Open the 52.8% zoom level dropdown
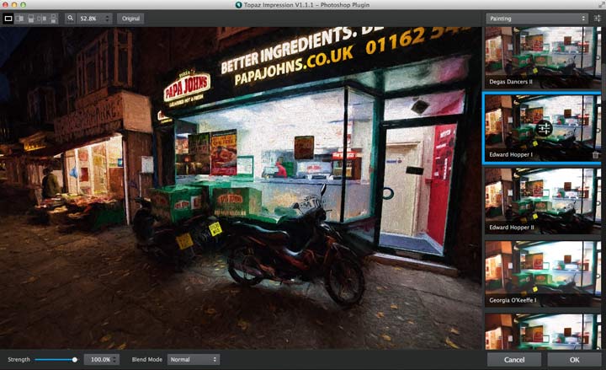Image resolution: width=606 pixels, height=370 pixels. (x=94, y=19)
